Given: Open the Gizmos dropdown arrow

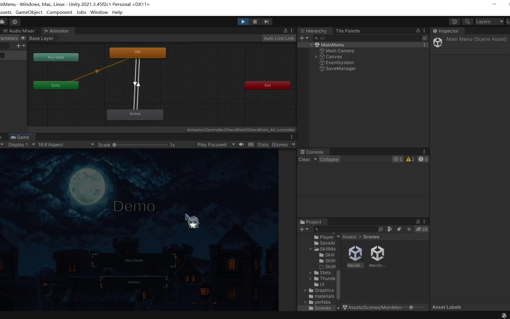Looking at the screenshot, I should (x=293, y=144).
